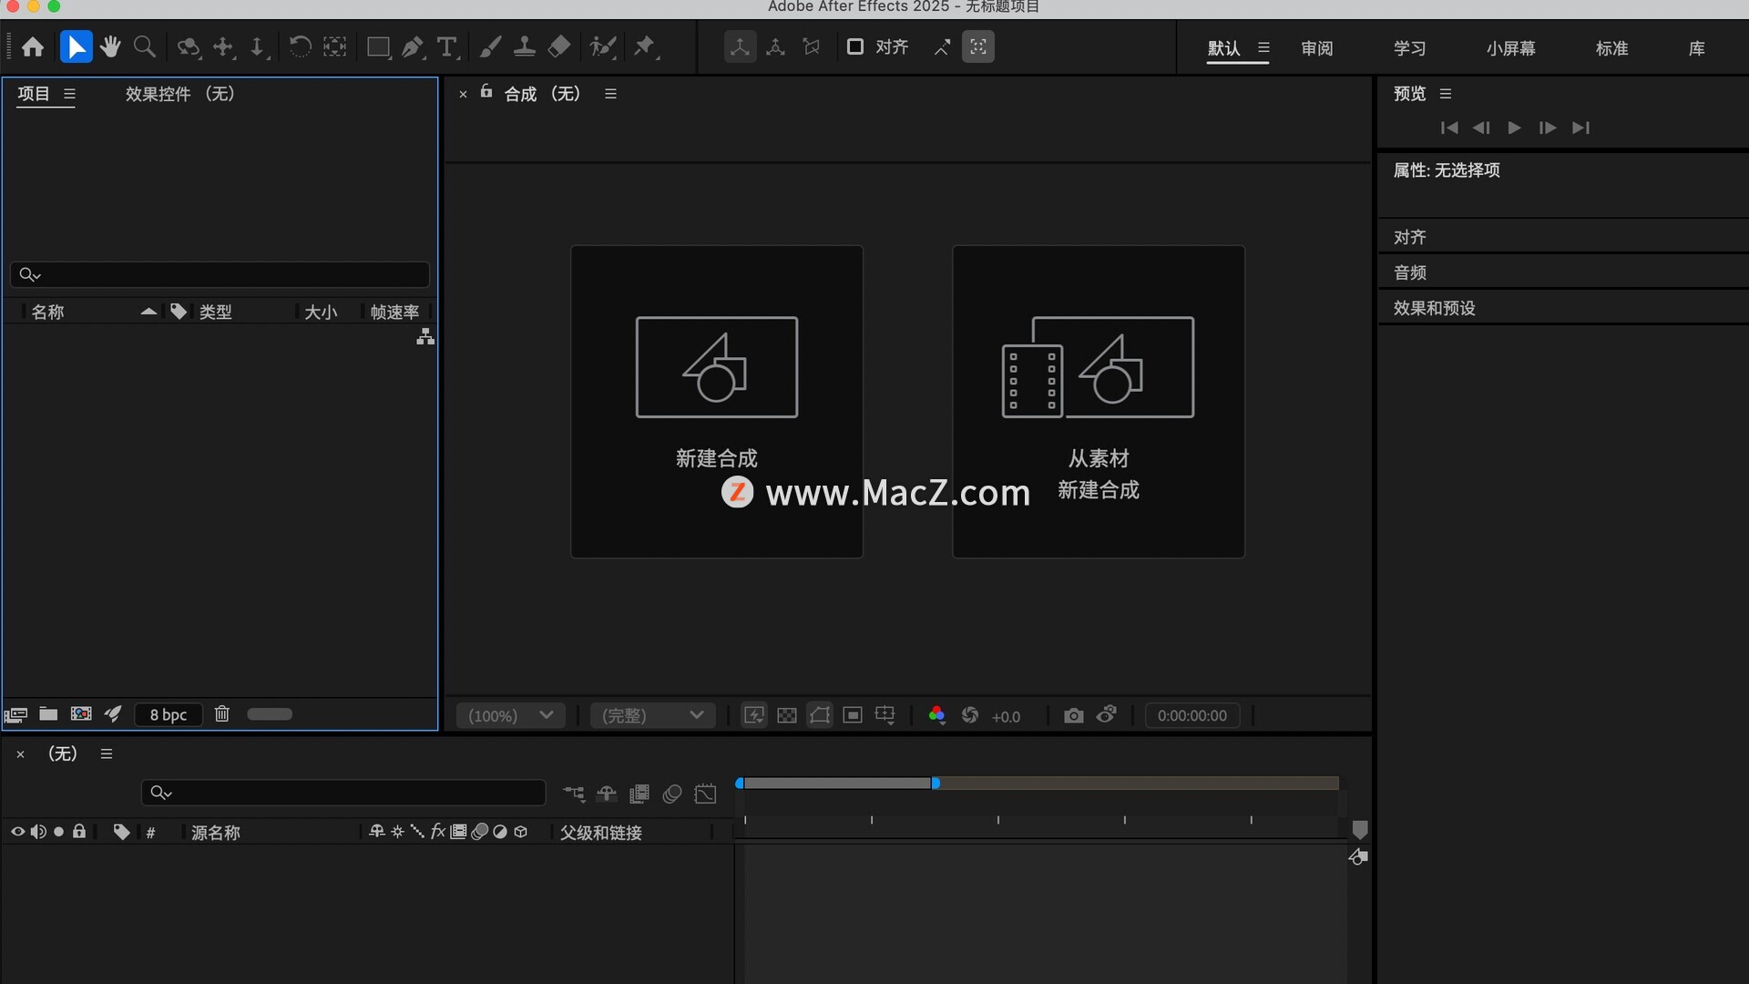Viewport: 1749px width, 984px height.
Task: Open the project flowchart view icon
Action: coord(425,337)
